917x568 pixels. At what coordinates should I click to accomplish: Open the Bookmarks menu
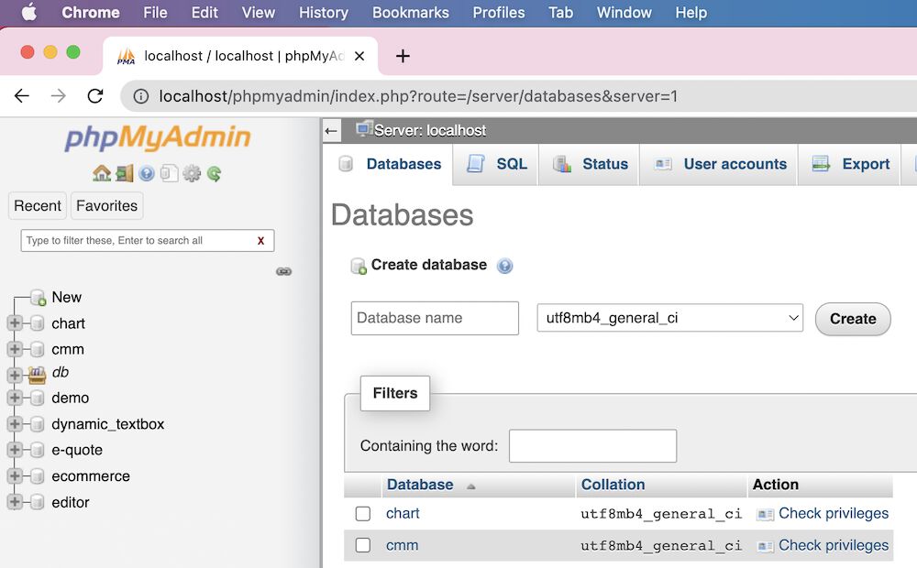point(410,13)
